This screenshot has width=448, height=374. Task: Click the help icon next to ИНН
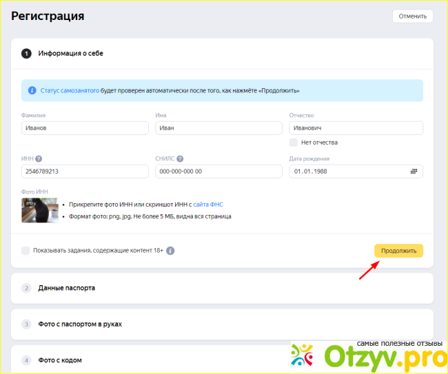click(x=39, y=159)
